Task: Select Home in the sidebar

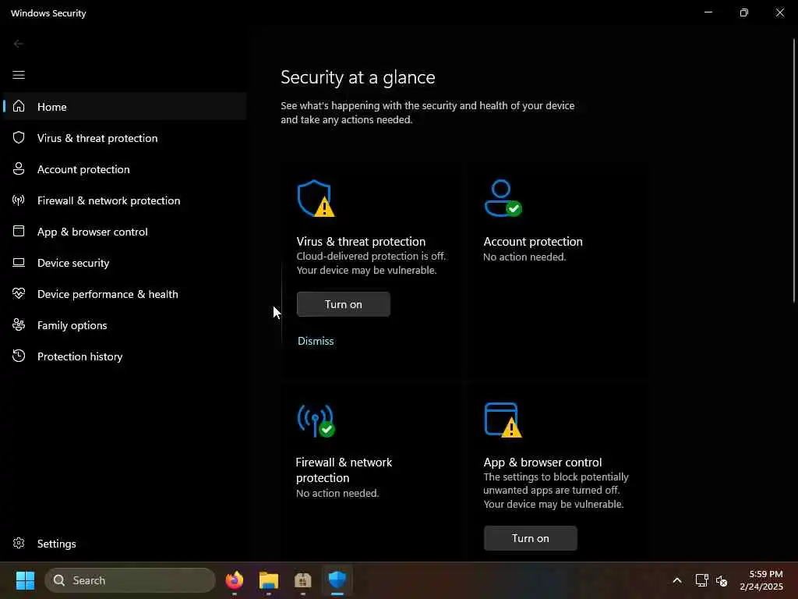Action: point(125,106)
